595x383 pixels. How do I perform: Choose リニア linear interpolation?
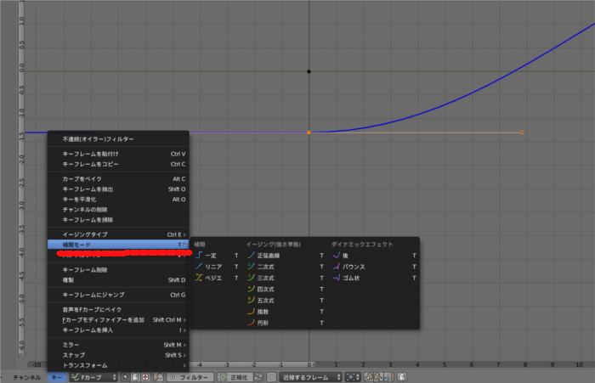pos(218,267)
